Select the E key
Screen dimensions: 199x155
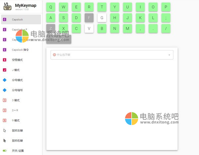(76, 7)
